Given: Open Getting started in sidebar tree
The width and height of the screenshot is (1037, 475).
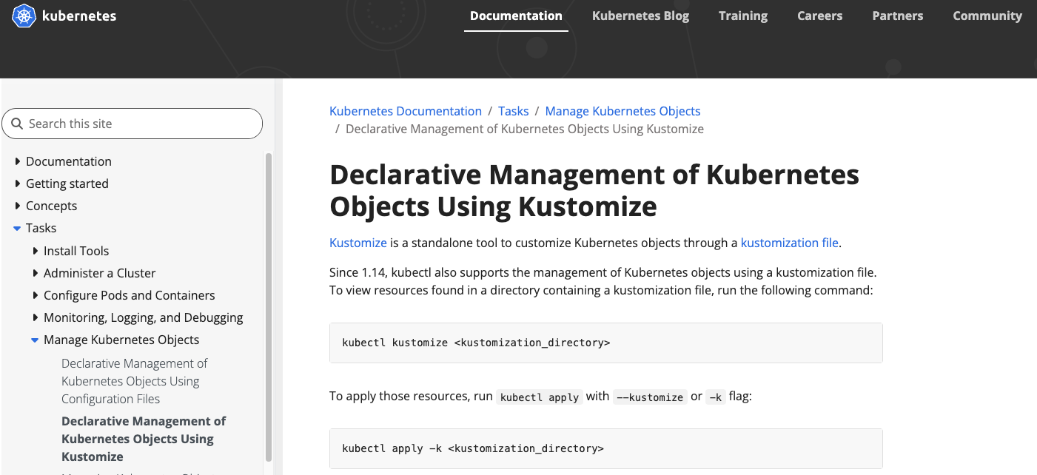Looking at the screenshot, I should (x=67, y=183).
